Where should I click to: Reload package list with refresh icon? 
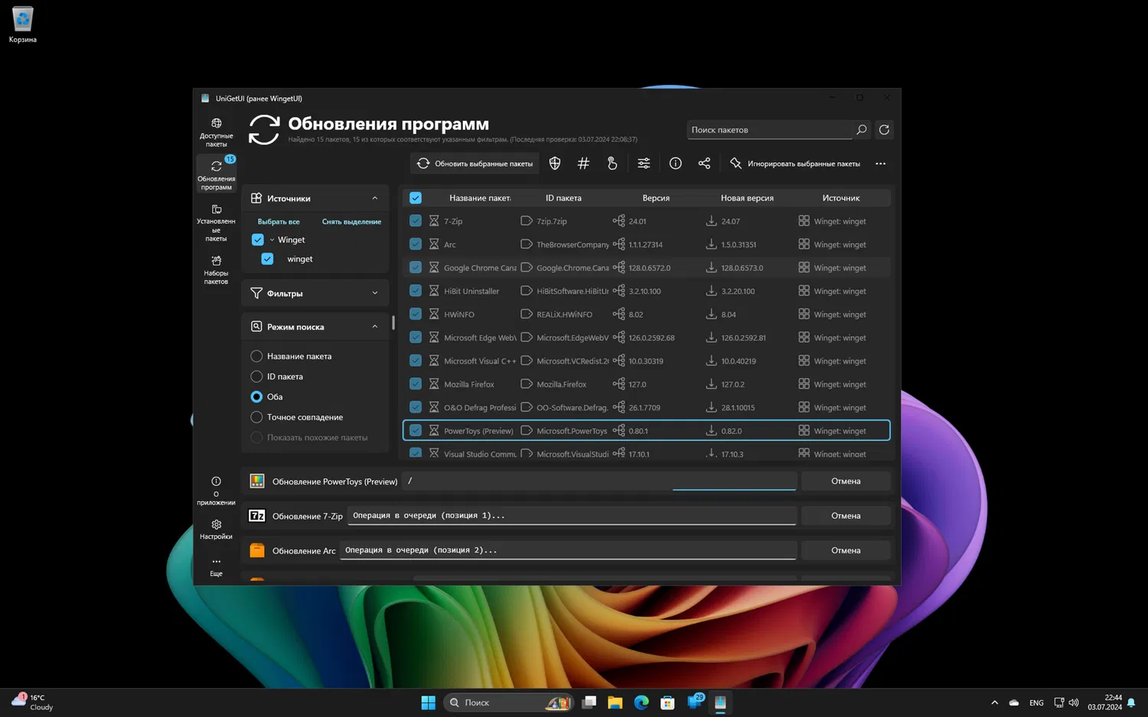tap(884, 130)
